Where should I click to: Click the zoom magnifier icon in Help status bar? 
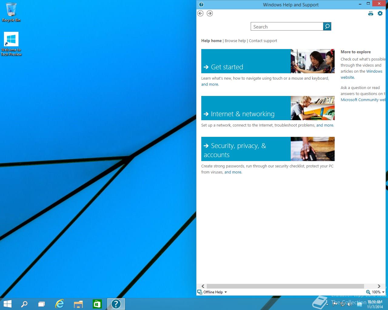[368, 292]
